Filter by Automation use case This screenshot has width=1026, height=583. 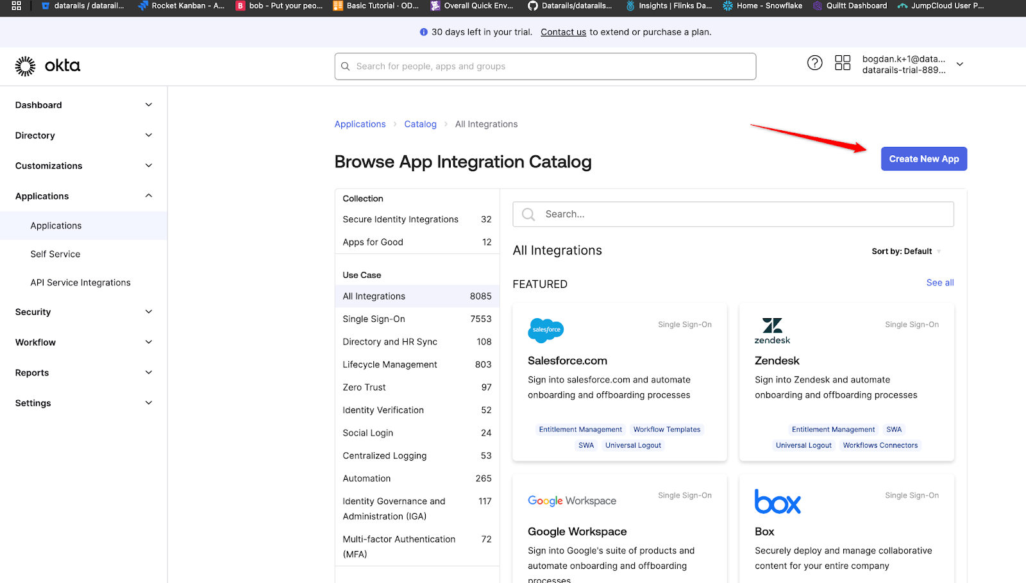pos(417,478)
